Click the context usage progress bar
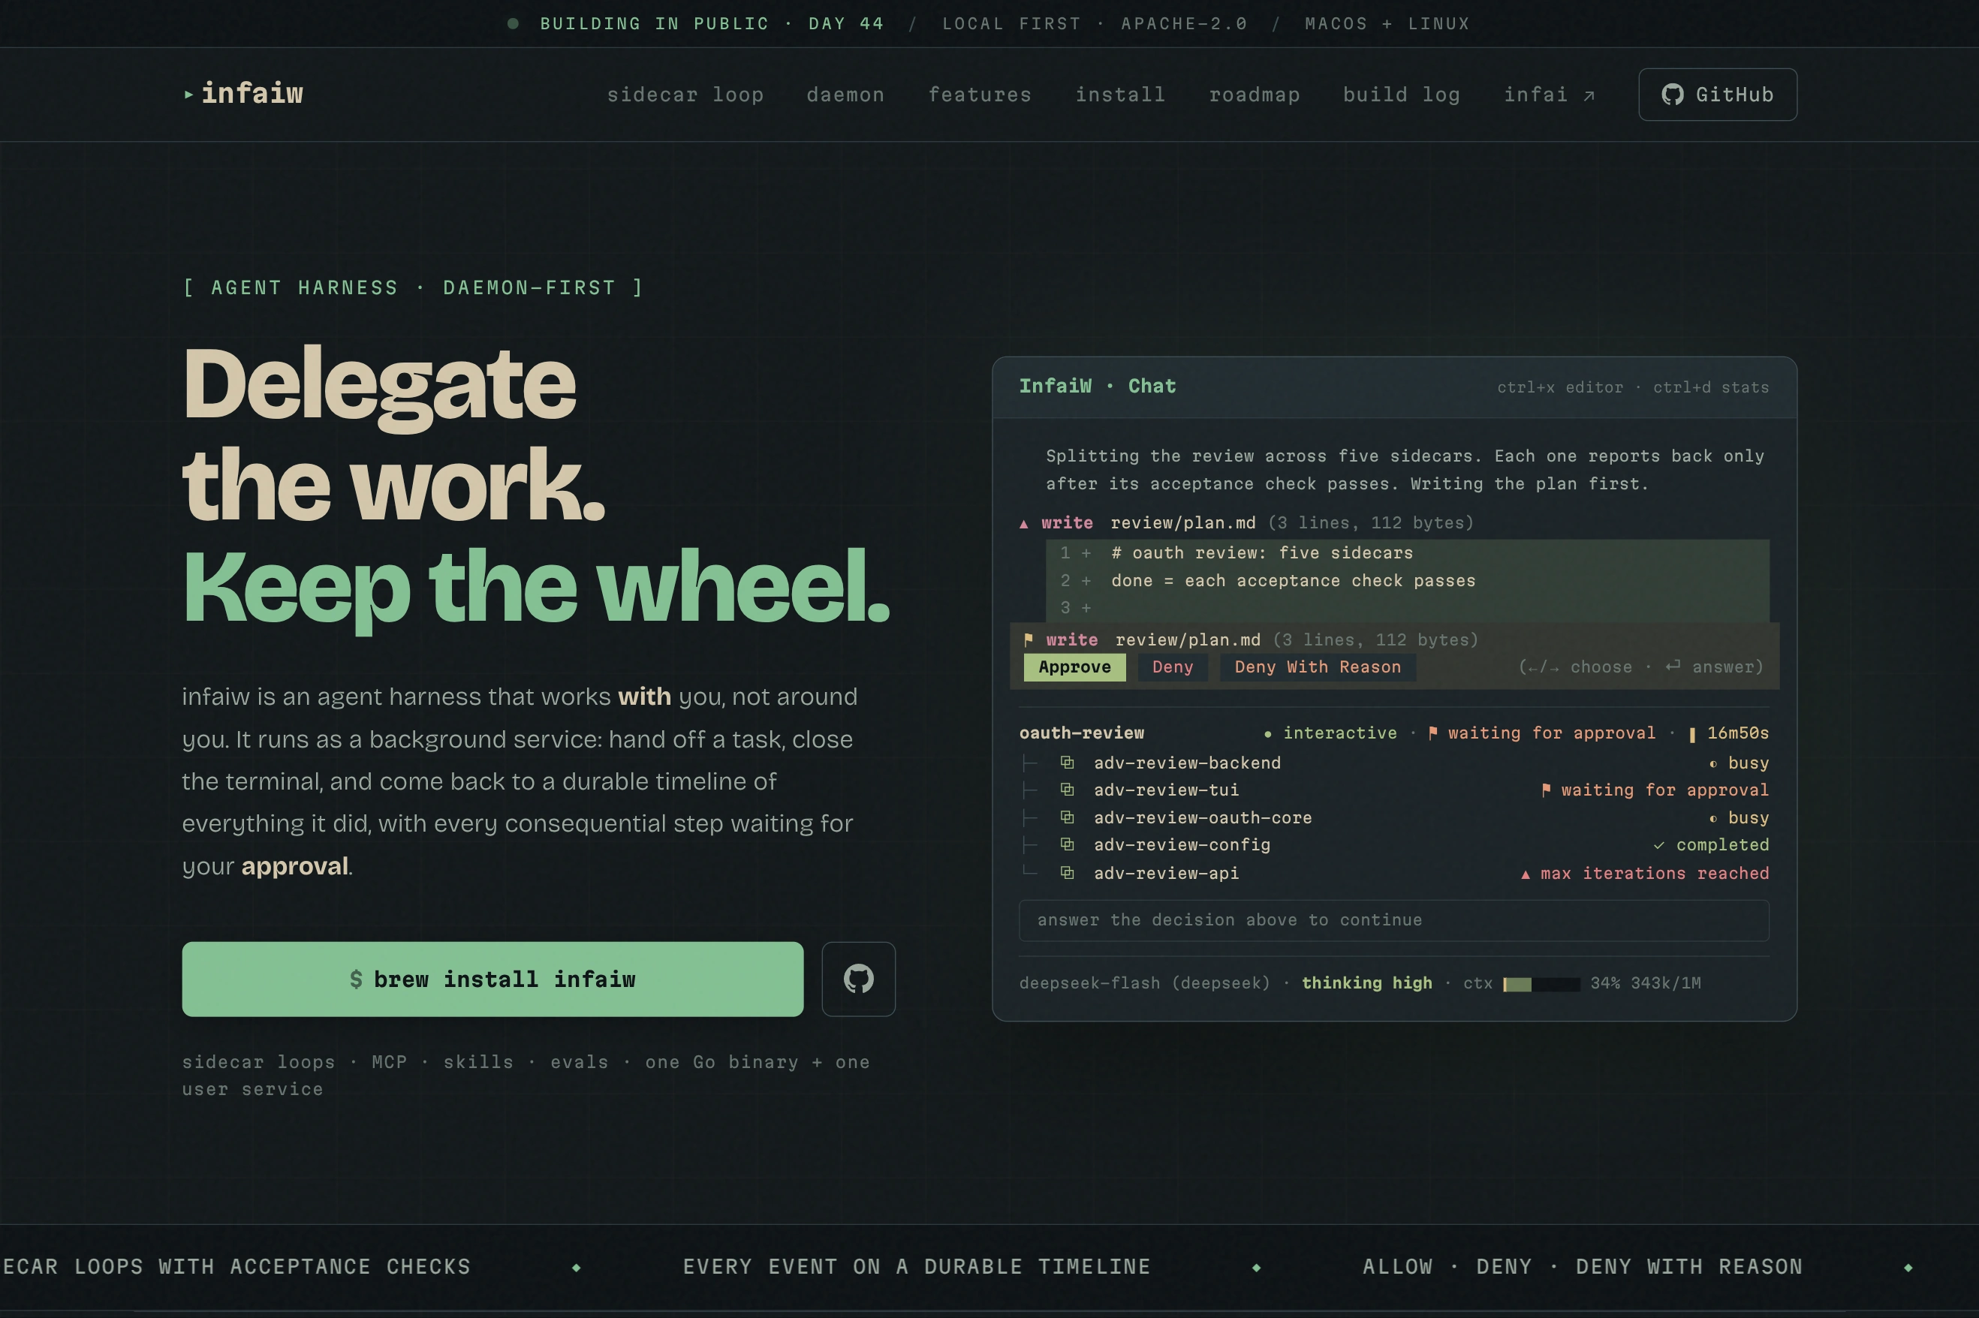 [1541, 984]
